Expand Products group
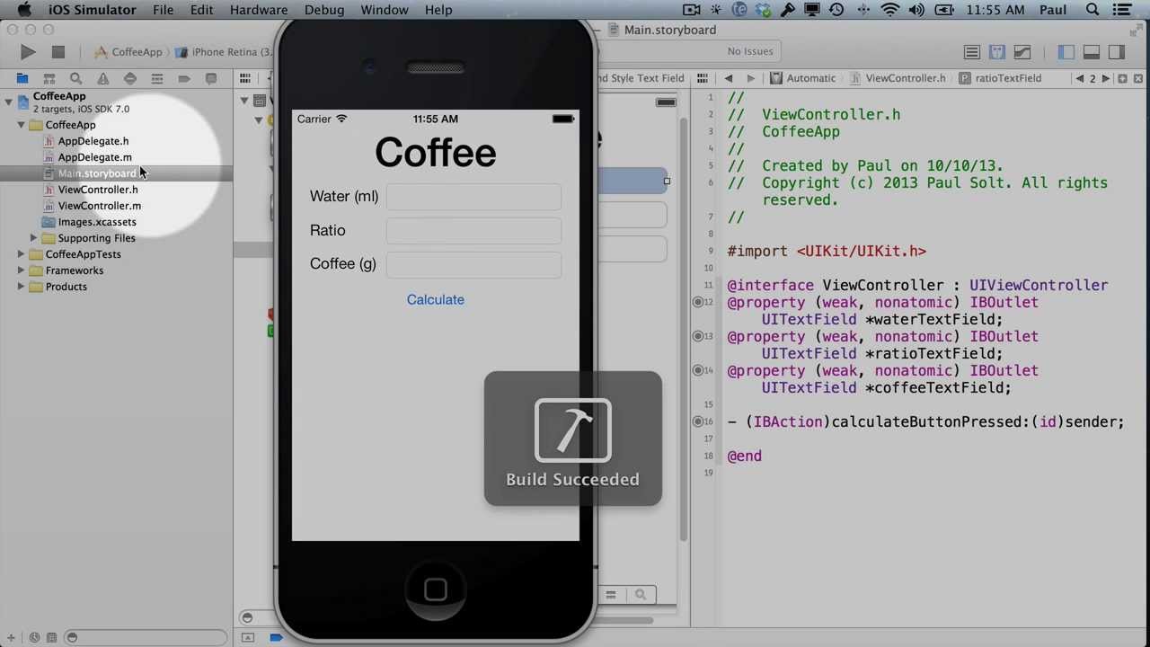1150x647 pixels. pos(21,287)
